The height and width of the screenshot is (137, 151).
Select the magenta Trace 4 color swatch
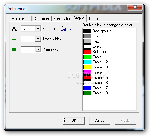click(87, 72)
